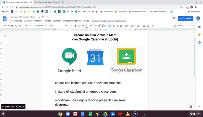The image size is (203, 117).
Task: Expand bulleted list style dropdown arrow
Action: [x=141, y=26]
